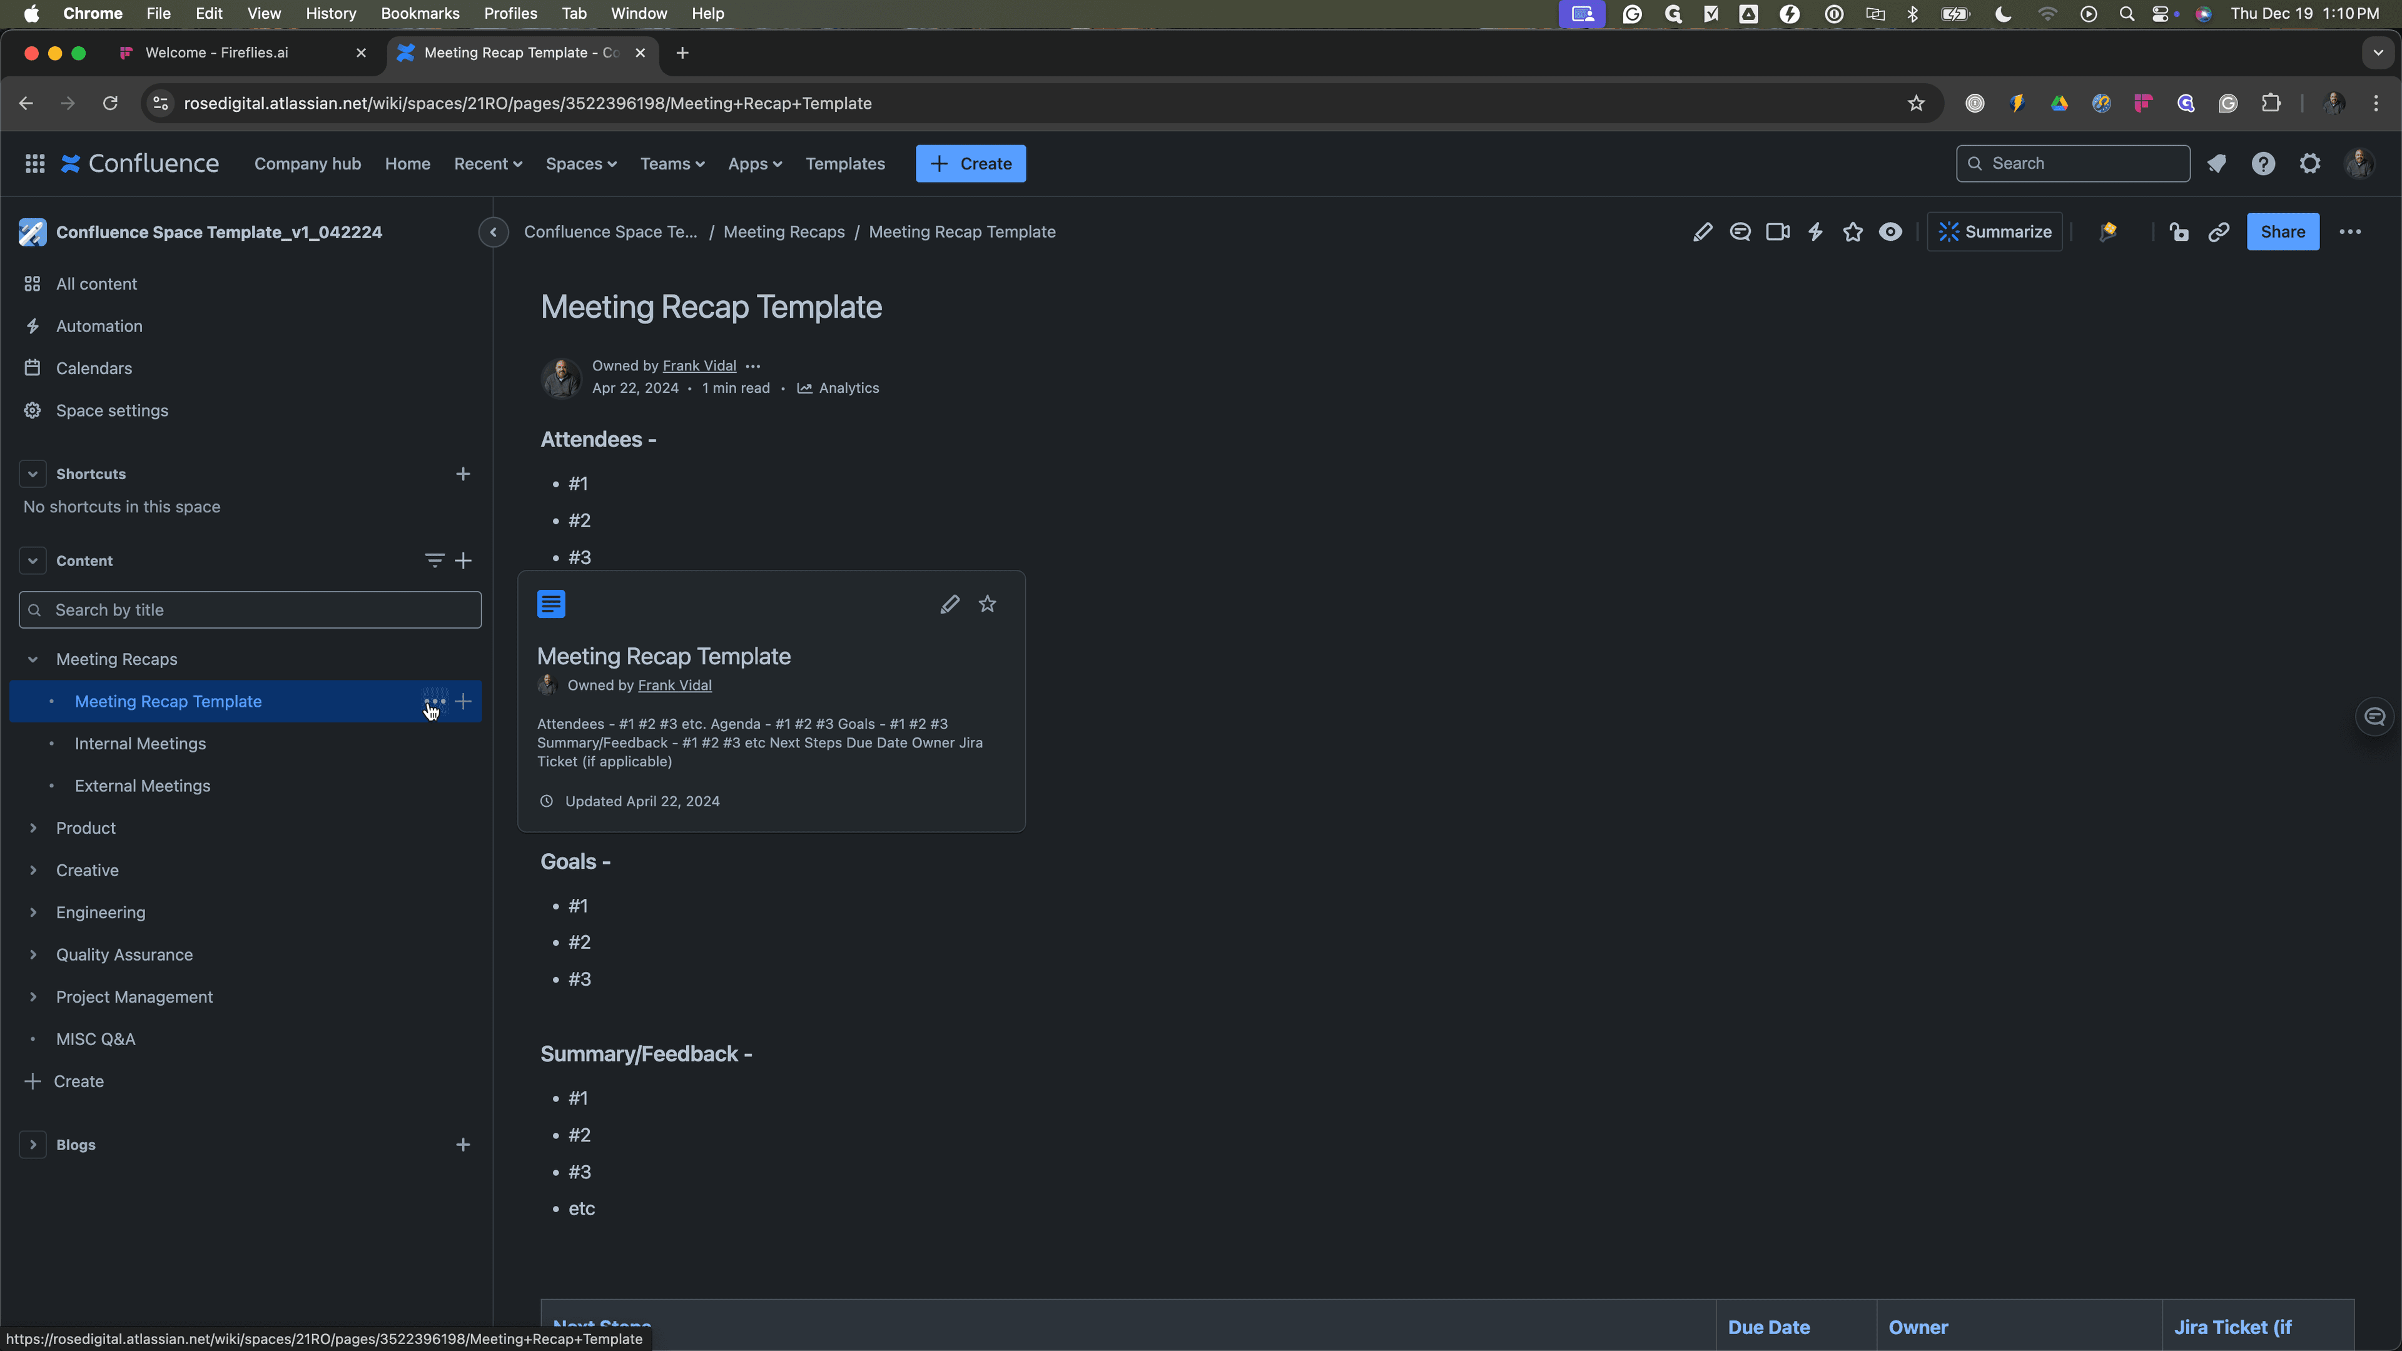Open the Templates nav item
The image size is (2402, 1351).
pos(845,164)
